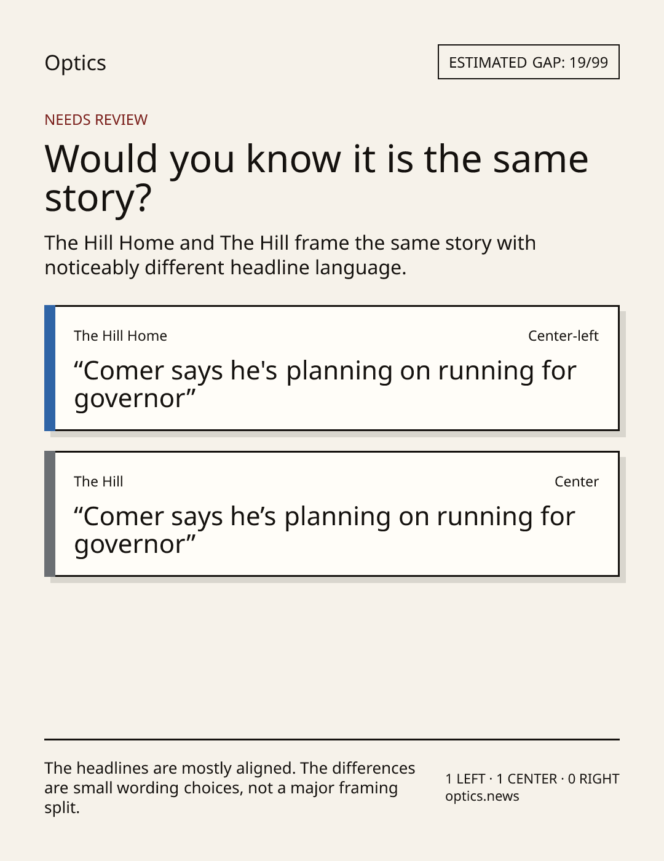Open The Hill headline quote

tap(325, 531)
